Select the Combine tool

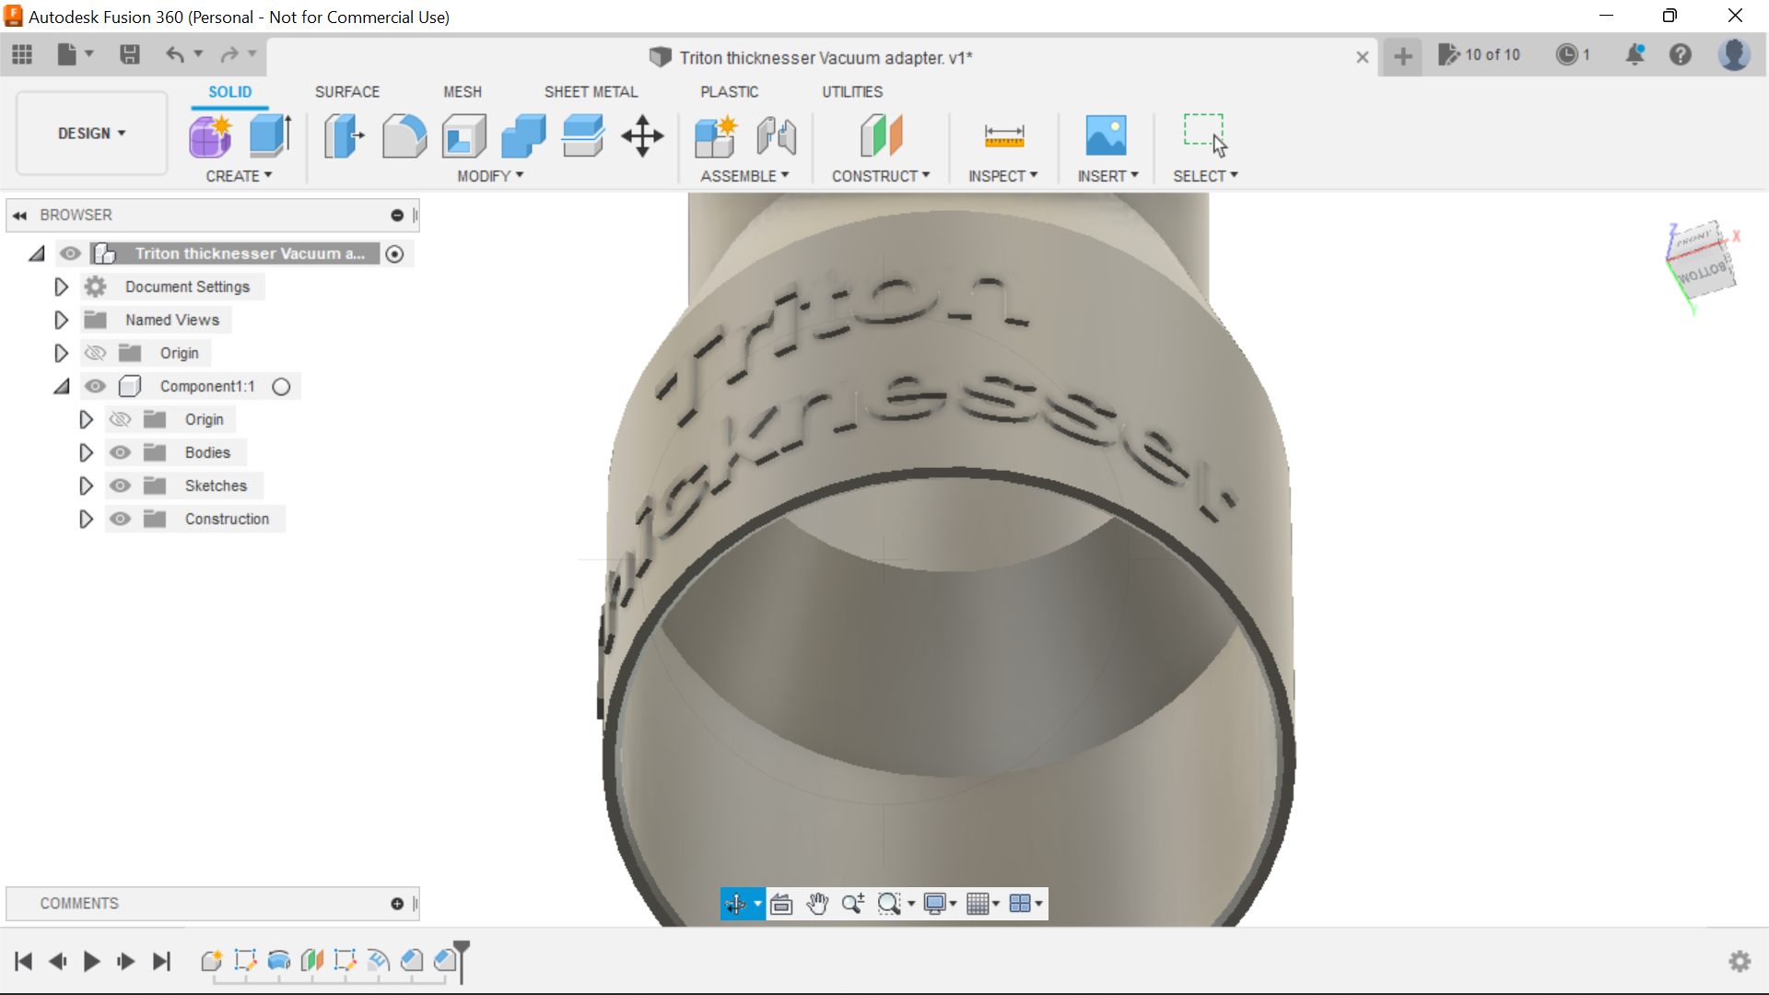coord(523,135)
